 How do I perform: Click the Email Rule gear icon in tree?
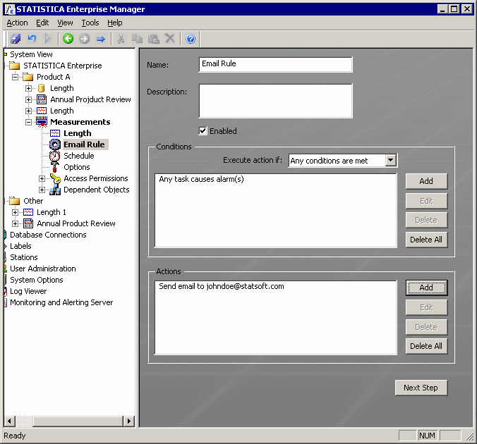click(x=55, y=144)
